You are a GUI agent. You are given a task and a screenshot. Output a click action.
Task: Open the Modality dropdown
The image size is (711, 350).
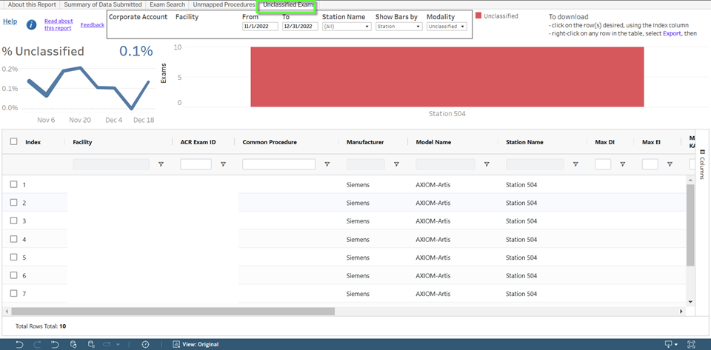click(447, 27)
